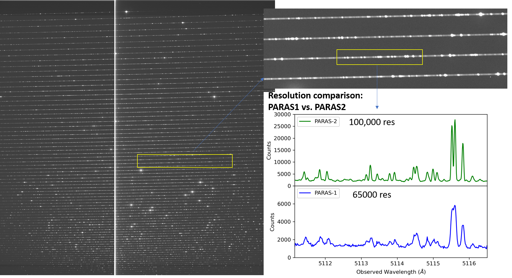Click the 15000 y-axis tick label
Screen dimensions: 512x278
coord(282,150)
